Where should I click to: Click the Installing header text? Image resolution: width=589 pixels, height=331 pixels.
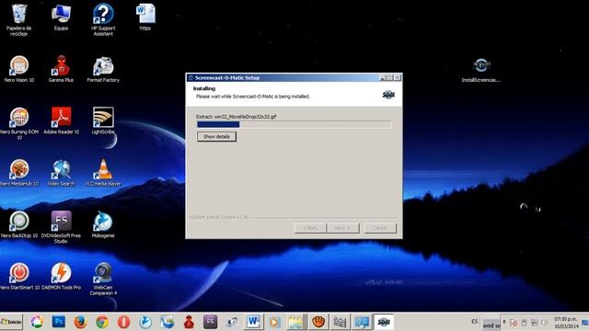click(204, 88)
